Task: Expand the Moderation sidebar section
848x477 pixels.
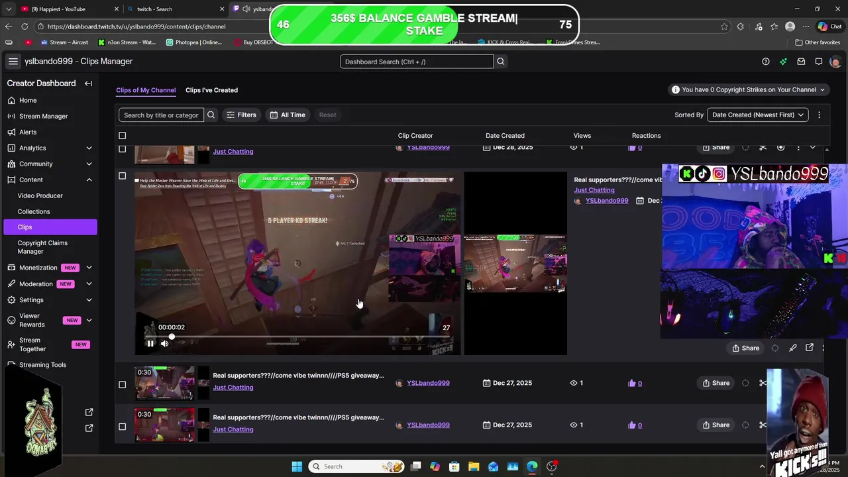Action: click(x=89, y=284)
